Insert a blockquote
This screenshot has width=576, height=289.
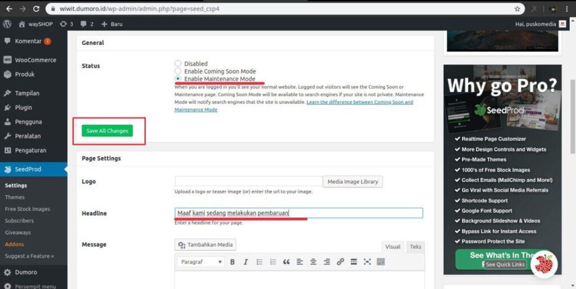coord(286,262)
